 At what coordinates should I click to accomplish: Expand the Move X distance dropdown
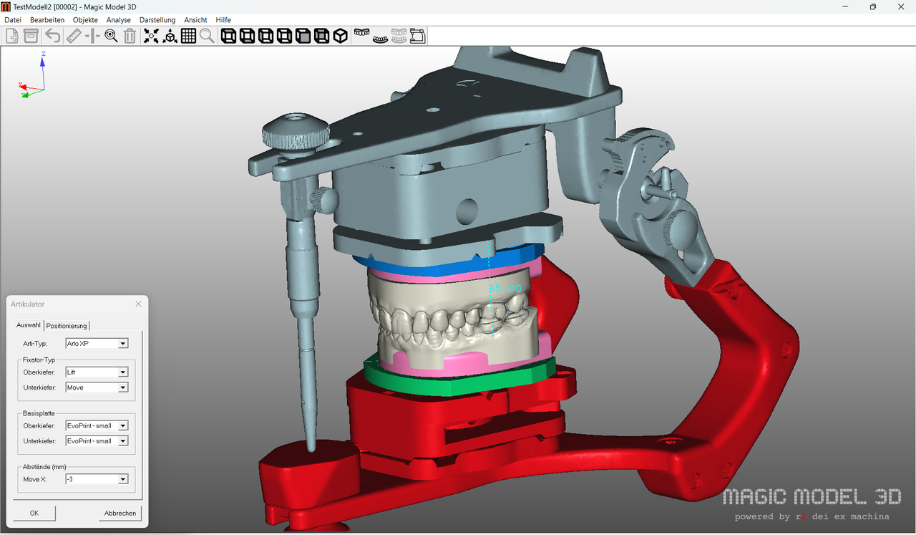tap(97, 479)
